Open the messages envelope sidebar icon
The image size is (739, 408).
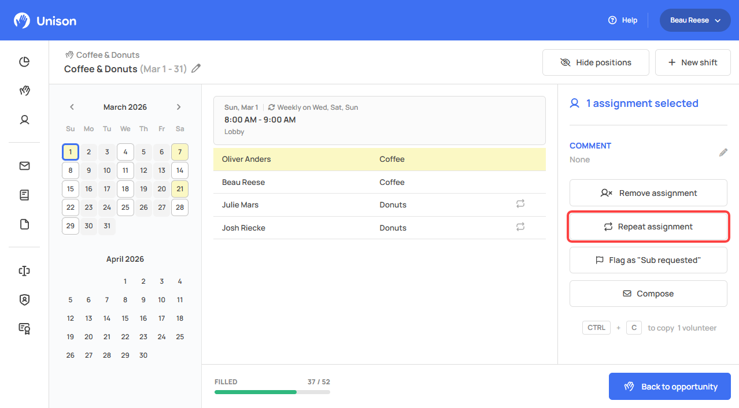coord(24,166)
